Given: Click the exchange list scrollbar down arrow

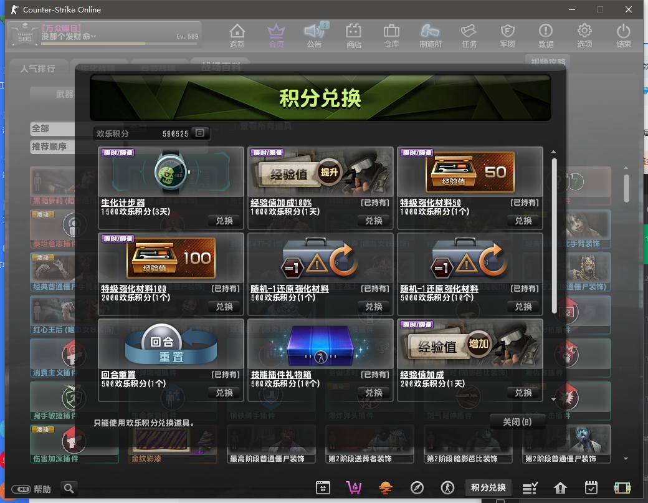Looking at the screenshot, I should tap(553, 400).
